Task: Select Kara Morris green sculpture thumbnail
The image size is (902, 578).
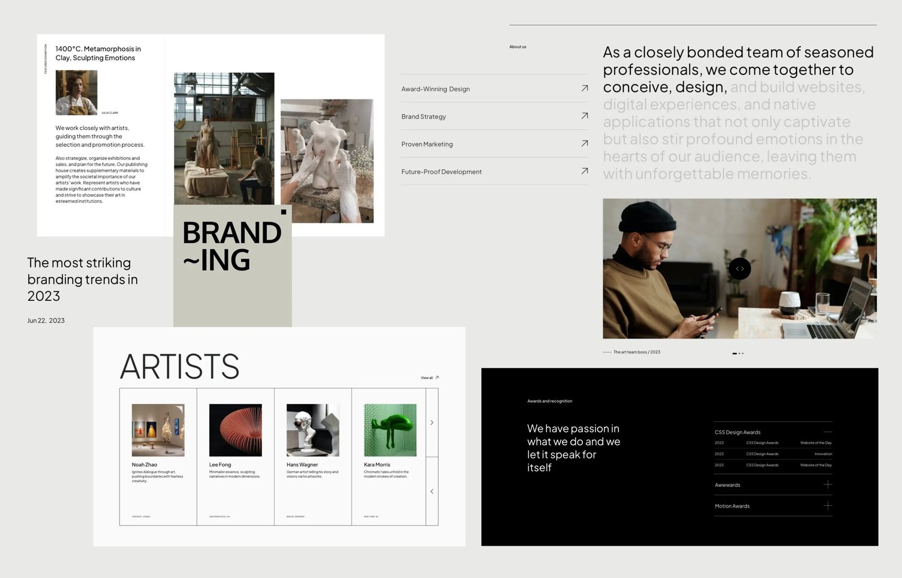Action: click(x=390, y=430)
